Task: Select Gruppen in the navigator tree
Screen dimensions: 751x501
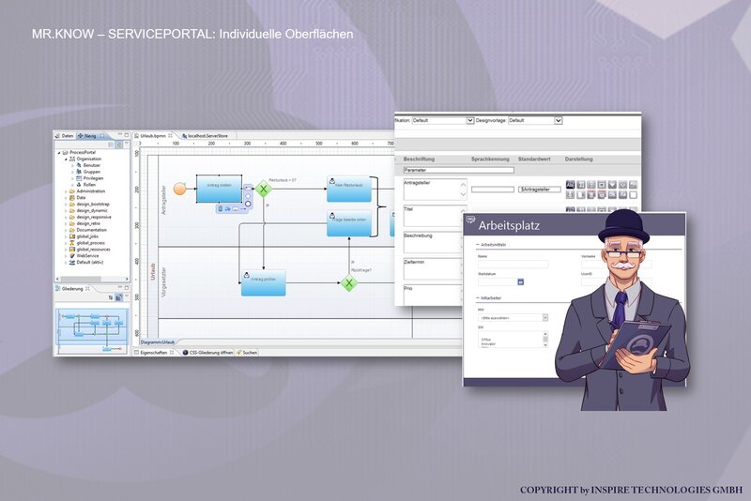Action: click(x=88, y=172)
